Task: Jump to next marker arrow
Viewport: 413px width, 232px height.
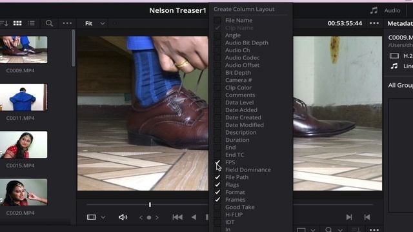Action: [157, 218]
